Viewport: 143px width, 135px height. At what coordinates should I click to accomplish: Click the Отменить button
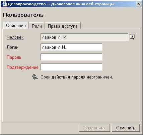126,128
